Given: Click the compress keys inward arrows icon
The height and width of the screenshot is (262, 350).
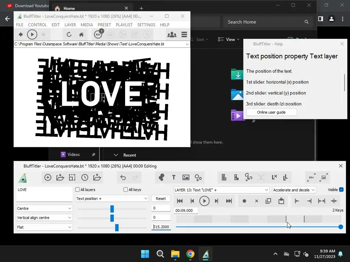Looking at the screenshot, I should (x=334, y=201).
